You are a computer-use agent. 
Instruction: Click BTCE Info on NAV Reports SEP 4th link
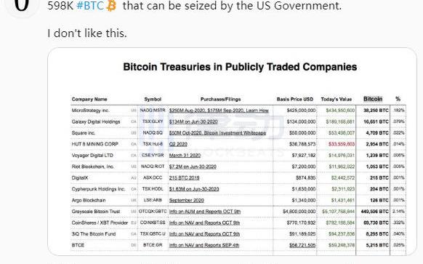pos(204,245)
